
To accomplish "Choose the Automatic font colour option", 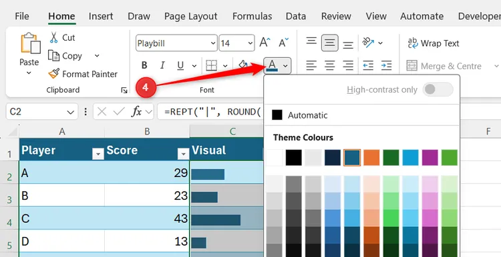I will coord(361,115).
